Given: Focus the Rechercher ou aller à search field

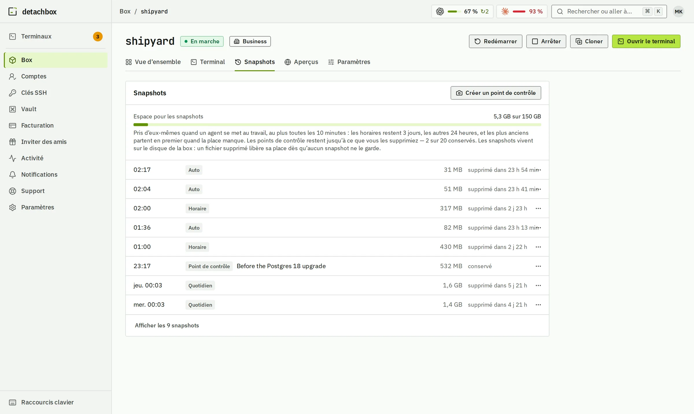Looking at the screenshot, I should pyautogui.click(x=609, y=12).
